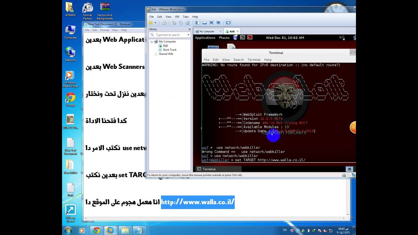Open the library search dropdown arrow
418x235 pixels.
(188, 35)
